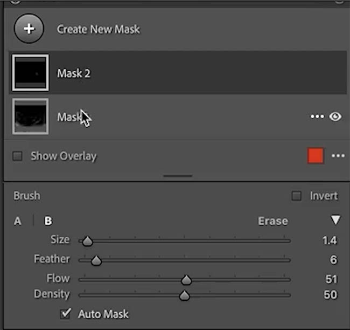
Task: Click the panel divider handle below Show Overlay
Action: point(178,176)
